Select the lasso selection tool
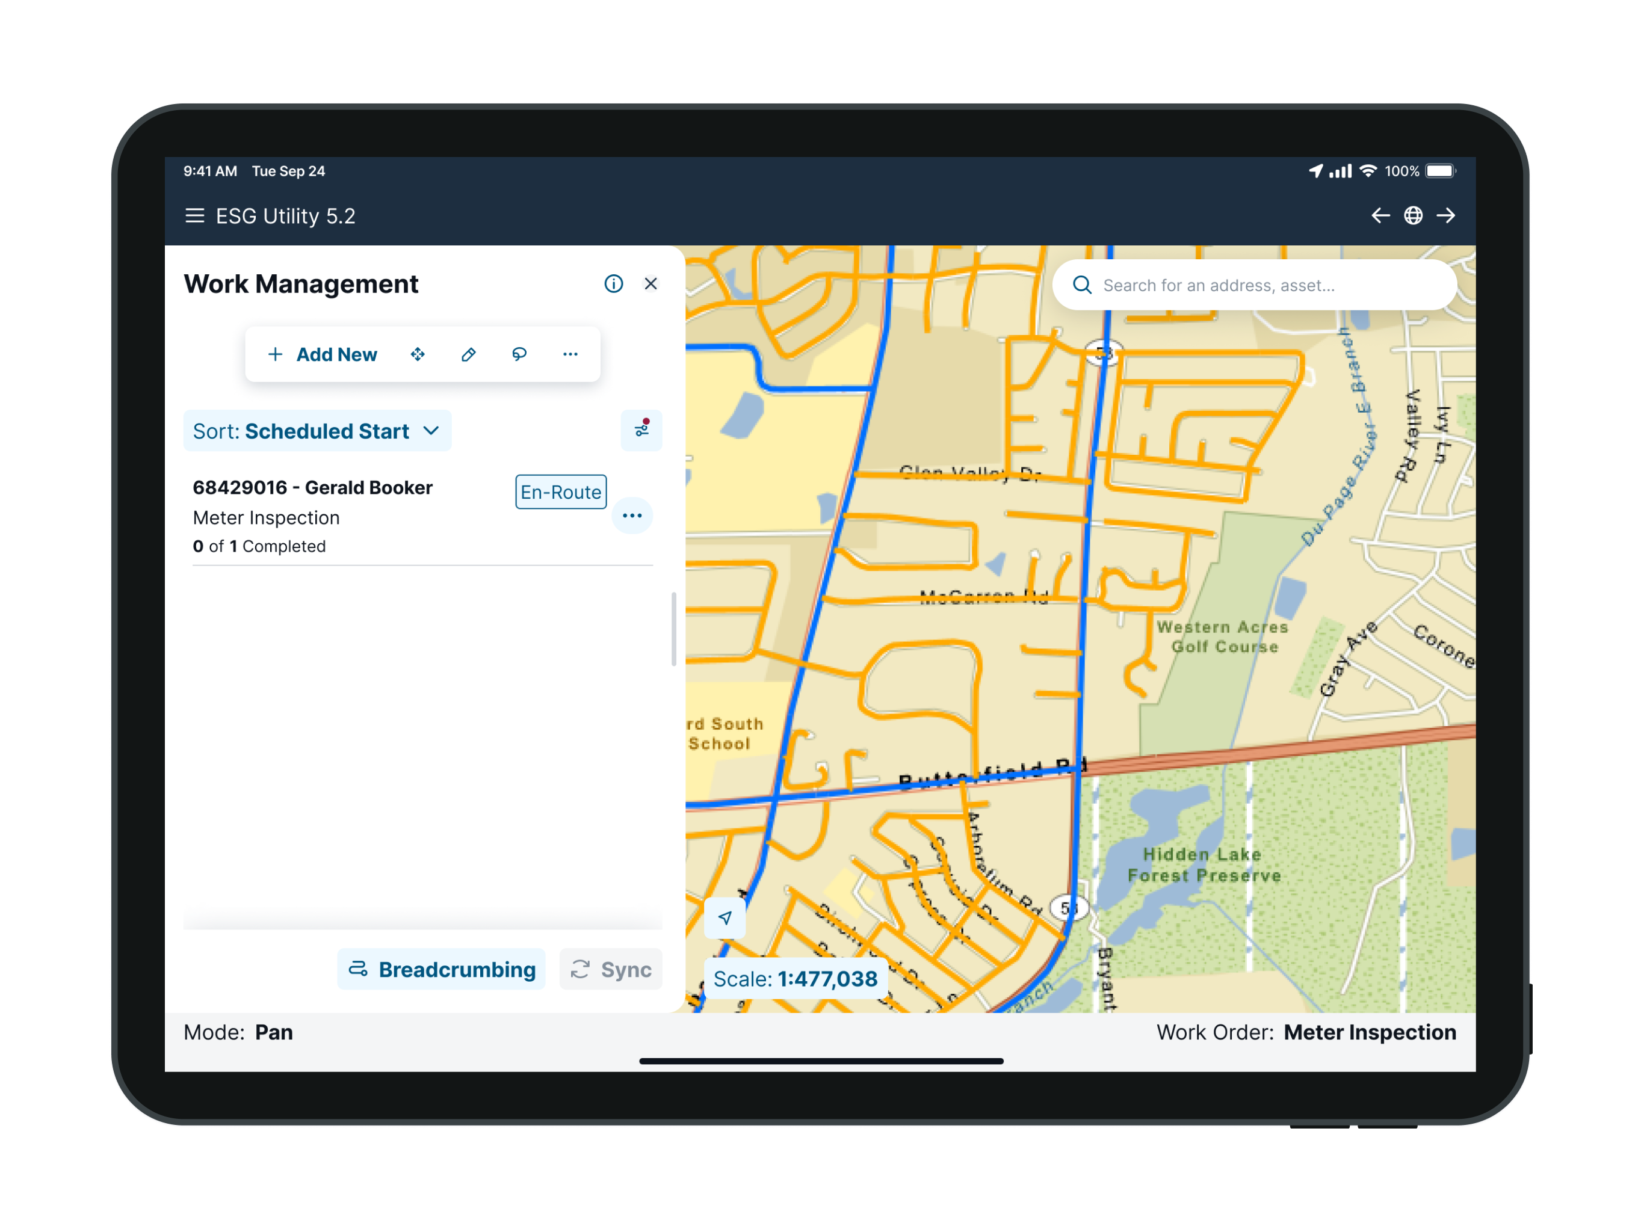Image resolution: width=1644 pixels, height=1232 pixels. [519, 354]
